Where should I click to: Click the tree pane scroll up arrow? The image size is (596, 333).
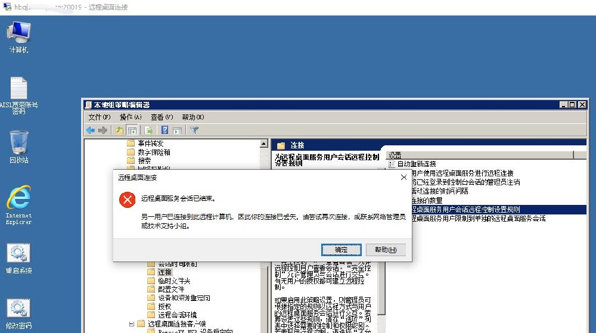pyautogui.click(x=264, y=144)
